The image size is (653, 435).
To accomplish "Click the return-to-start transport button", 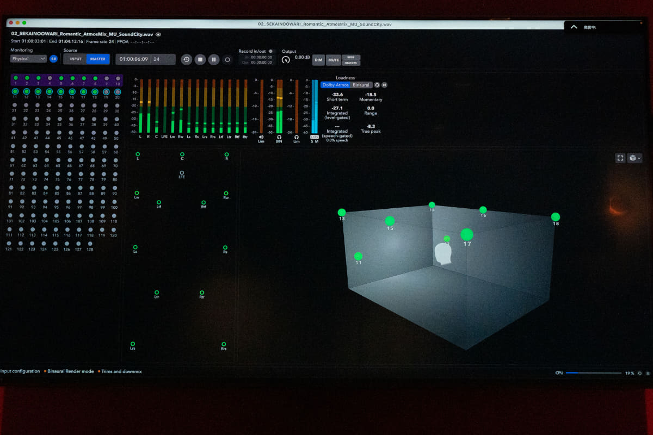I will coord(187,59).
